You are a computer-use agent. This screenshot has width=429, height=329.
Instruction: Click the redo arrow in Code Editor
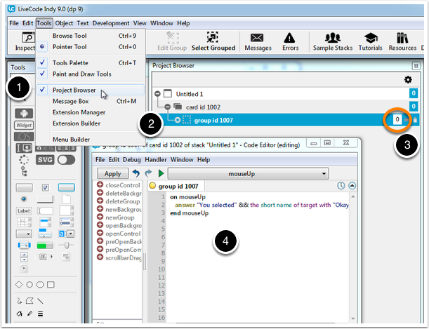click(x=148, y=173)
